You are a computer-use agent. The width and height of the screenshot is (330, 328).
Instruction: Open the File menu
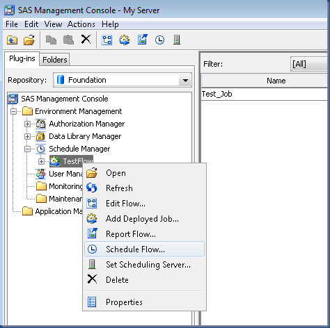[12, 24]
